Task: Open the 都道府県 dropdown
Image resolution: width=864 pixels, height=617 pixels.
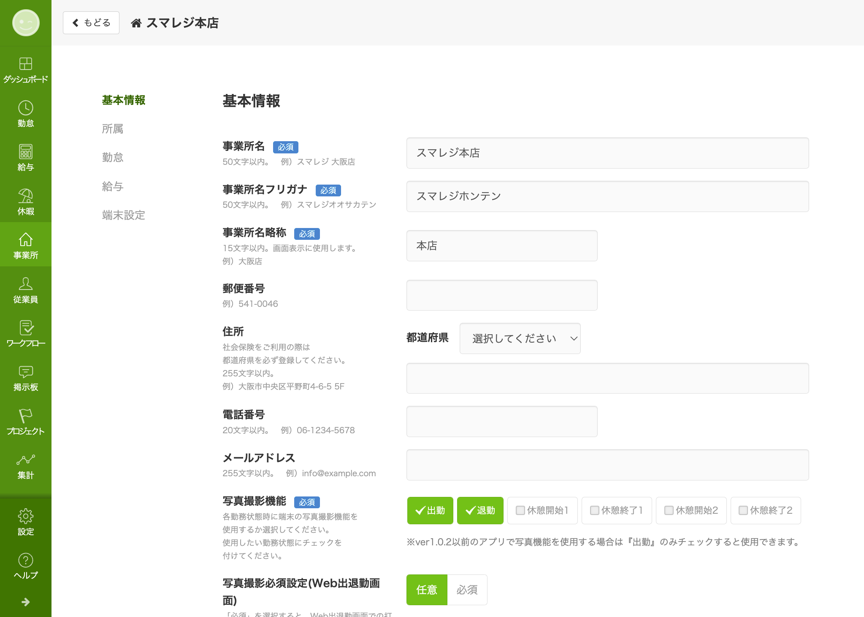Action: tap(520, 338)
